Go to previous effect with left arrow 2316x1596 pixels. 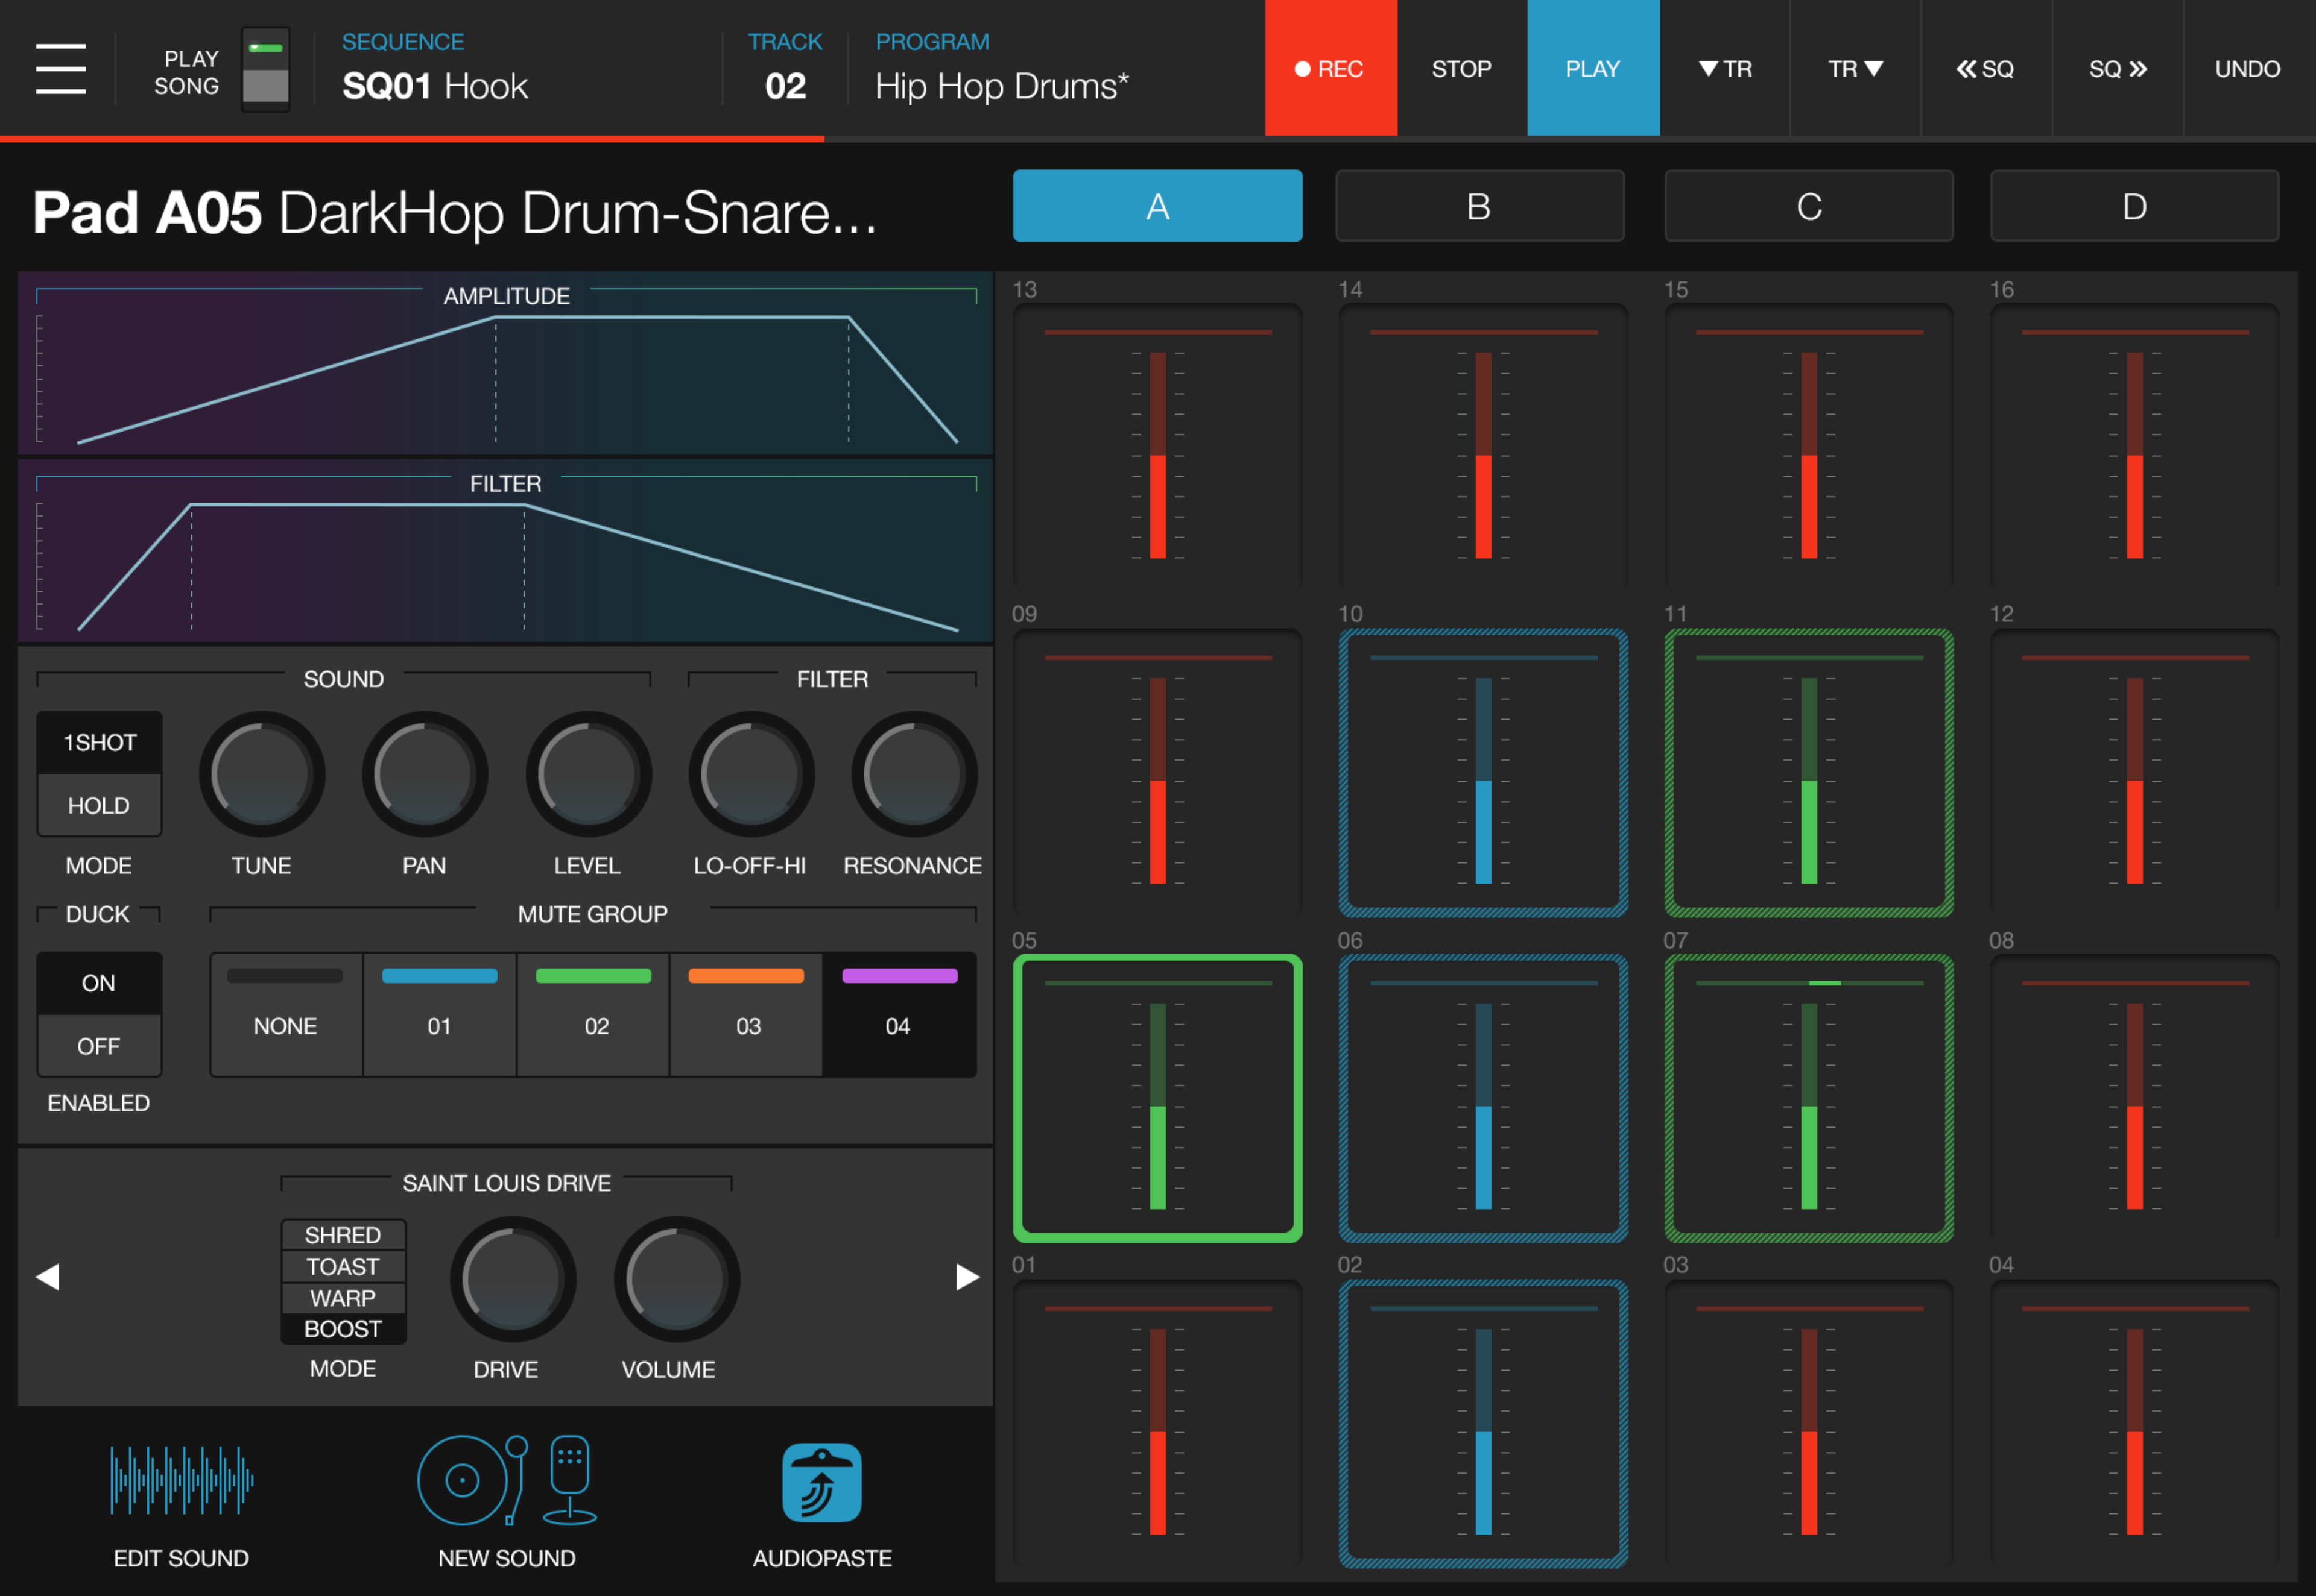(47, 1277)
